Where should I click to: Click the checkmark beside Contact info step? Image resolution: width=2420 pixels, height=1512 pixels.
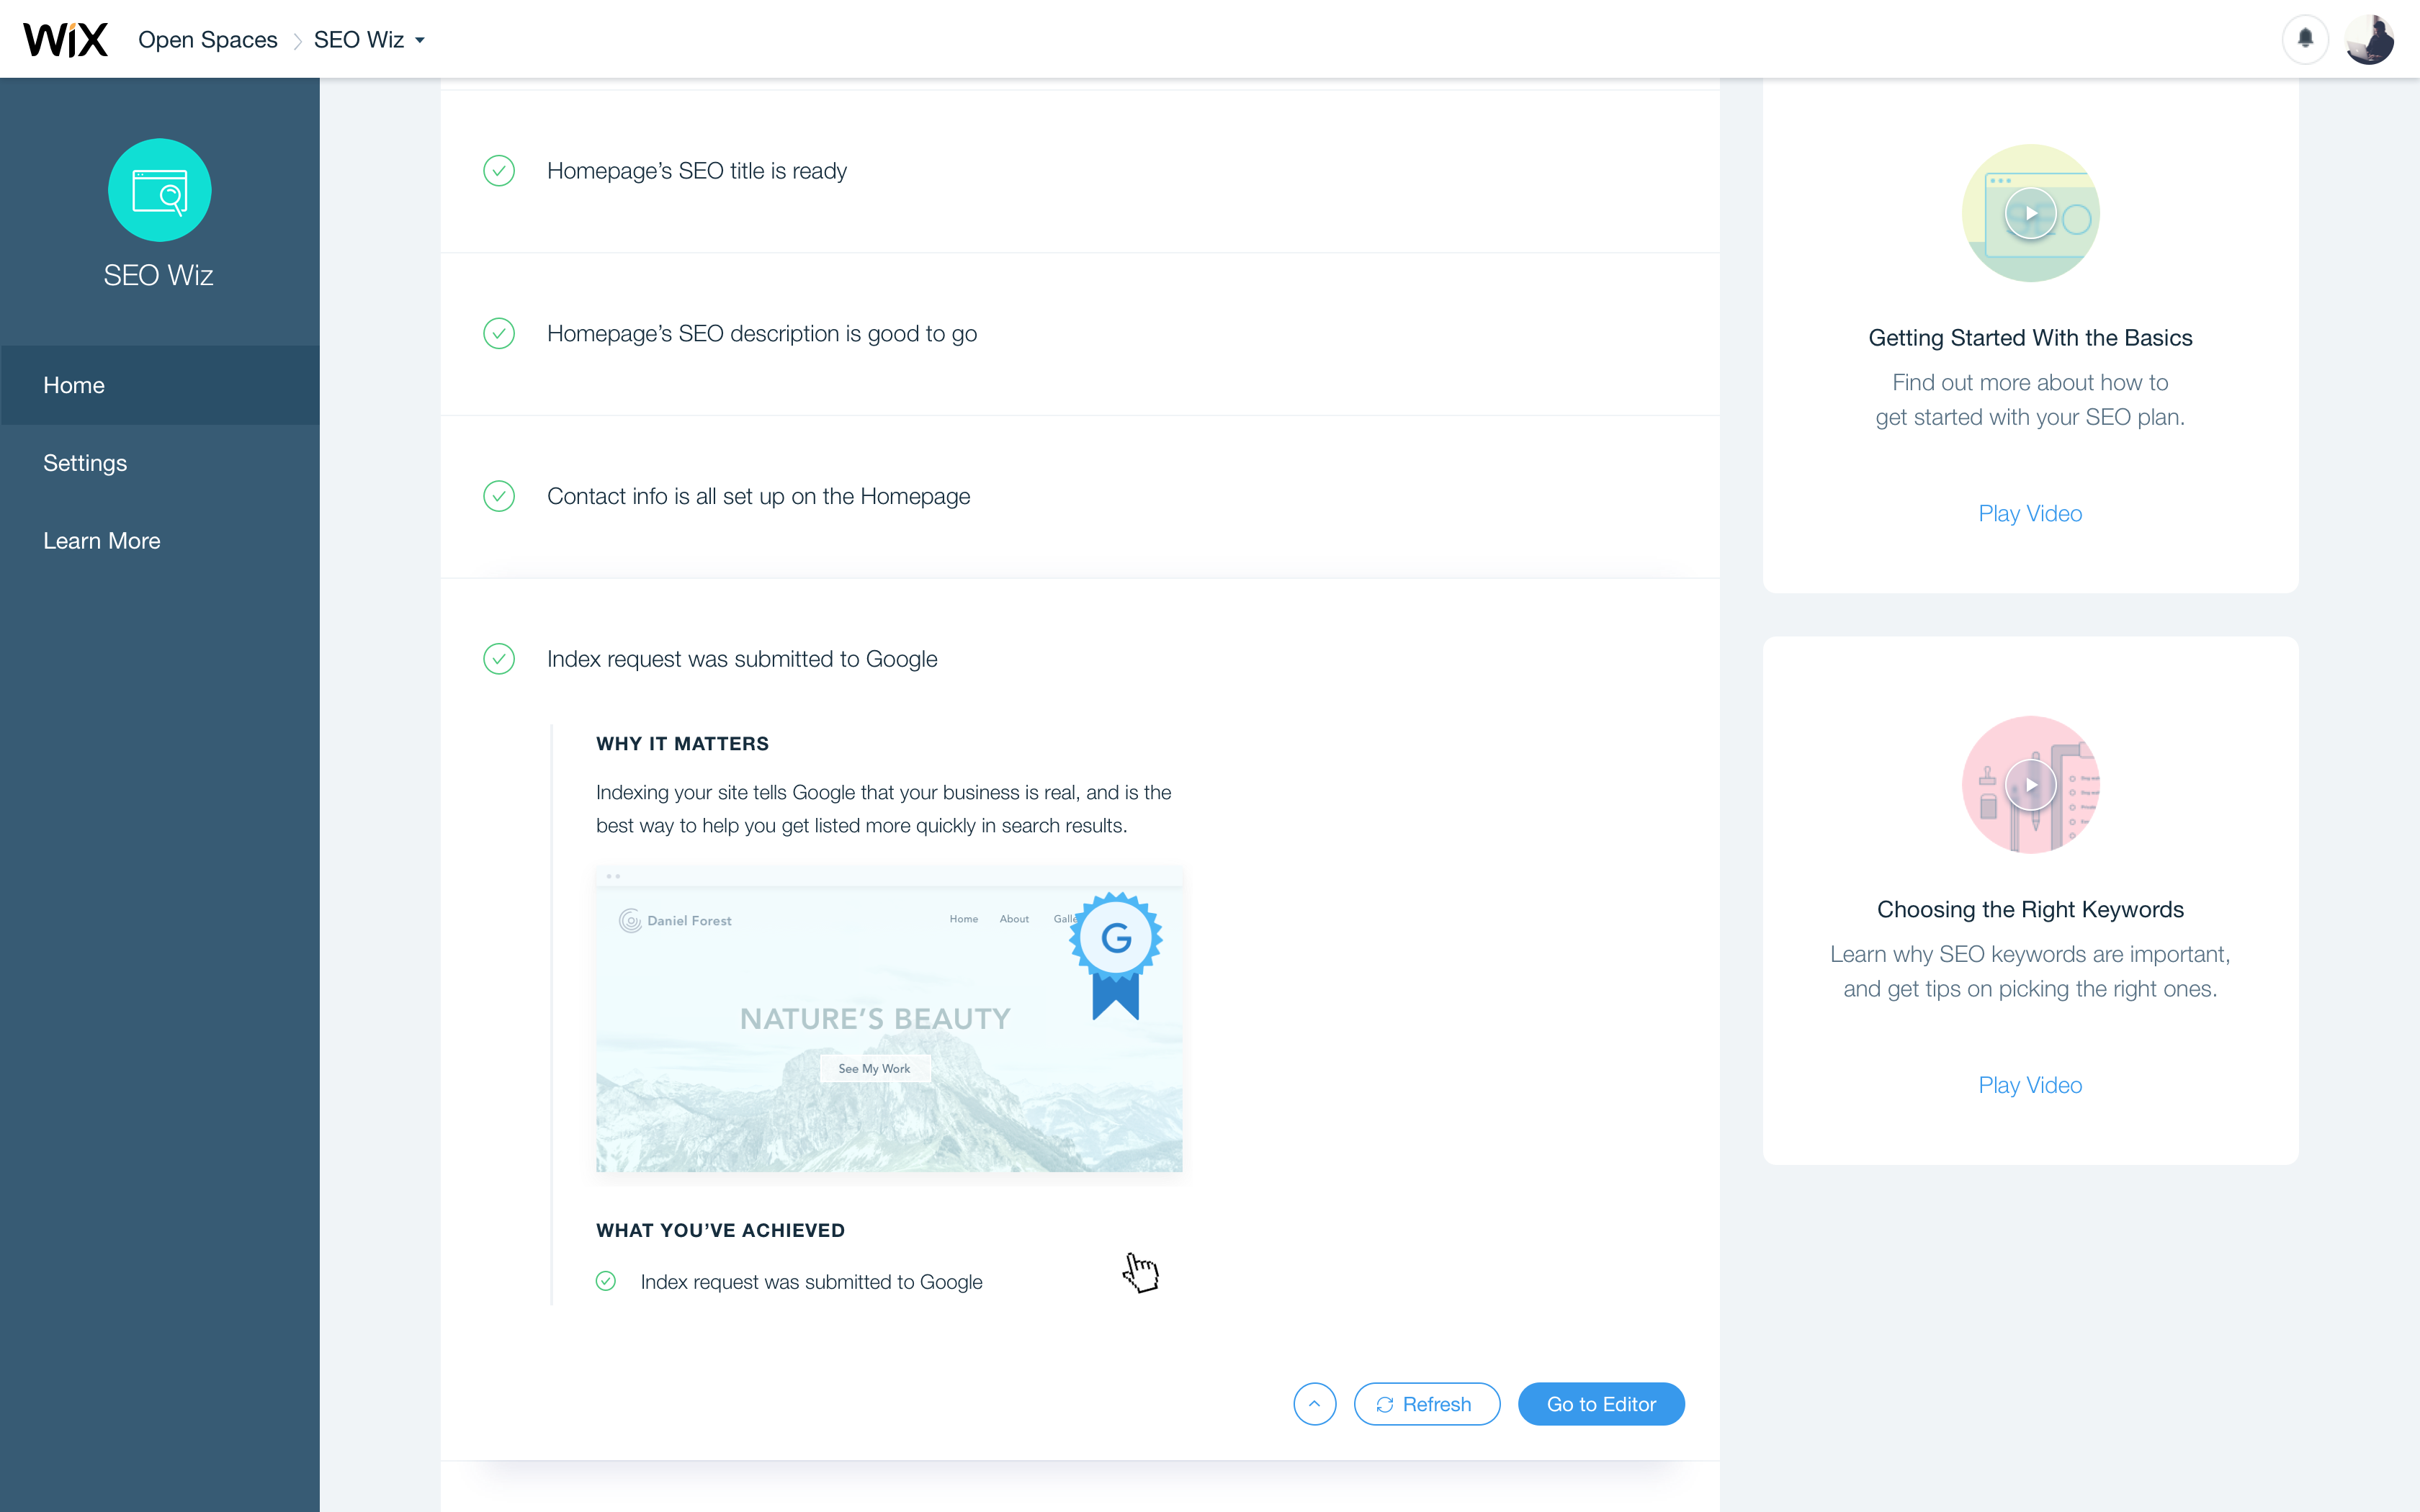(x=499, y=496)
